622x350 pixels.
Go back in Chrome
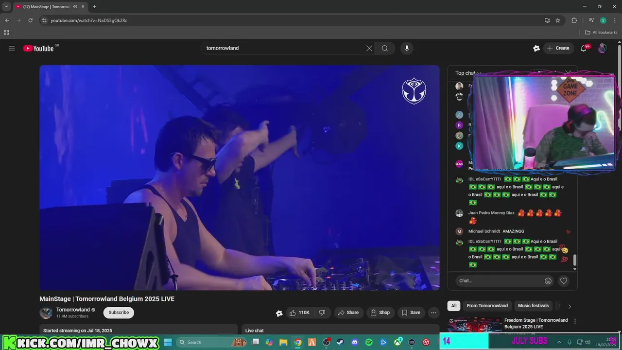[x=7, y=20]
